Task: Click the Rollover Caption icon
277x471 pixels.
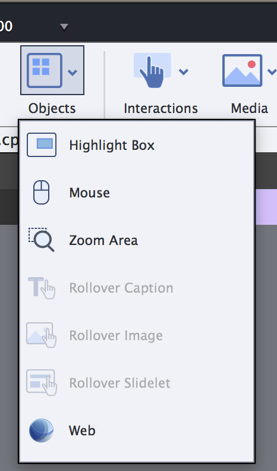Action: (x=42, y=288)
